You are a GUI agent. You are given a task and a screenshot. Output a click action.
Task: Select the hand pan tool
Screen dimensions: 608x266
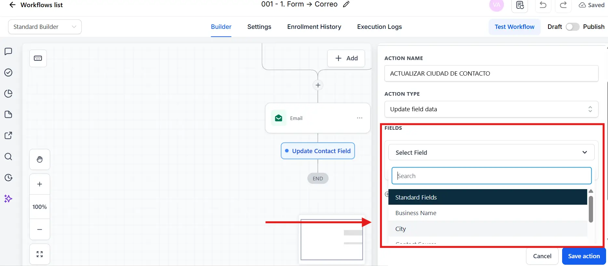[x=40, y=159]
